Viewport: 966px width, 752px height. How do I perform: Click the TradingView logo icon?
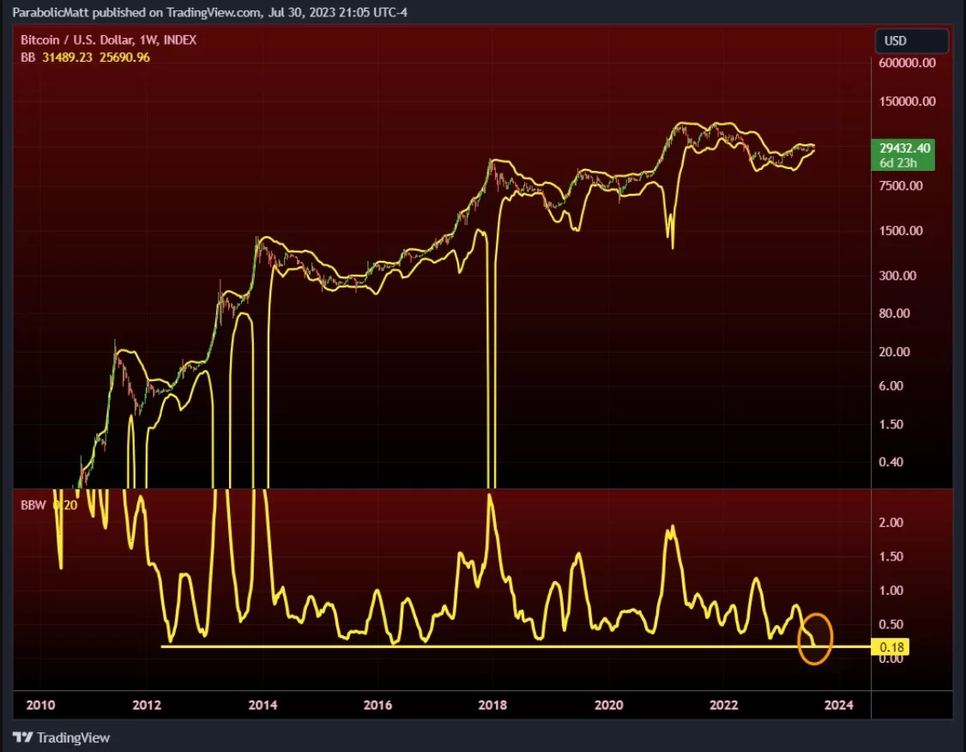pyautogui.click(x=22, y=737)
